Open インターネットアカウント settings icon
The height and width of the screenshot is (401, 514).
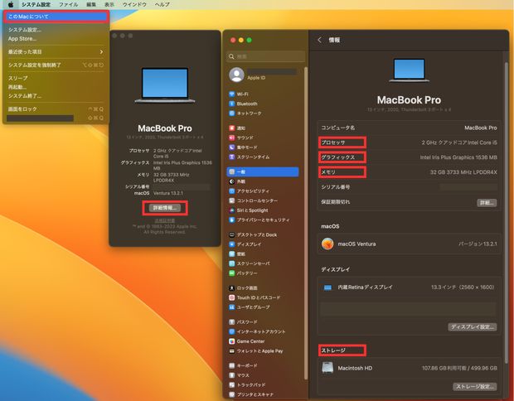232,331
